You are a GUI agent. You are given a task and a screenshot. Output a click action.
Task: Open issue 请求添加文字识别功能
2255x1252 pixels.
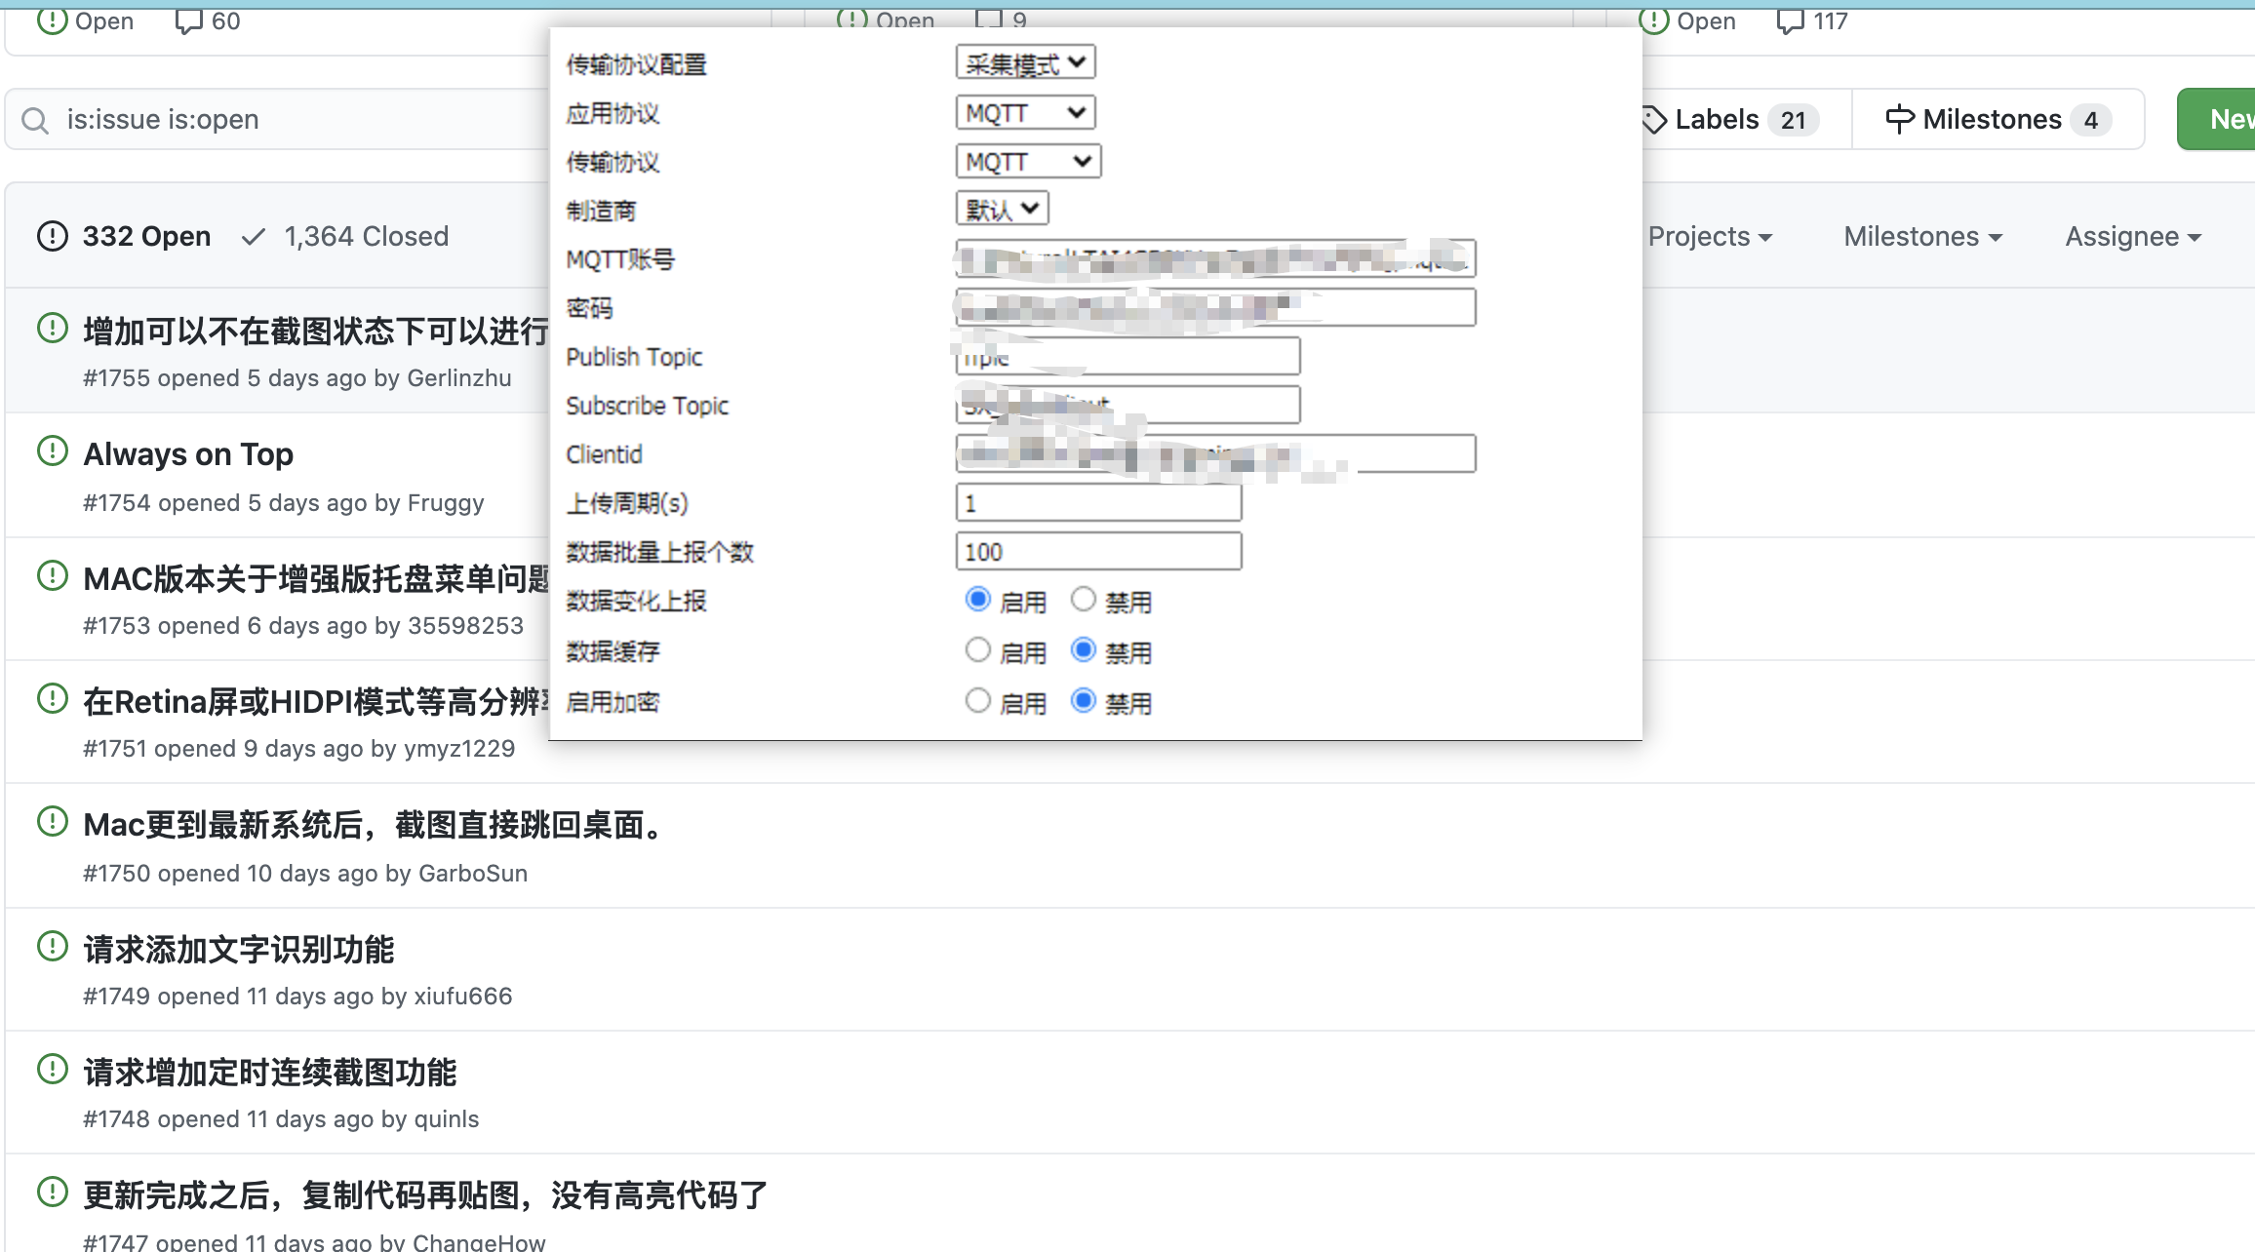point(239,950)
